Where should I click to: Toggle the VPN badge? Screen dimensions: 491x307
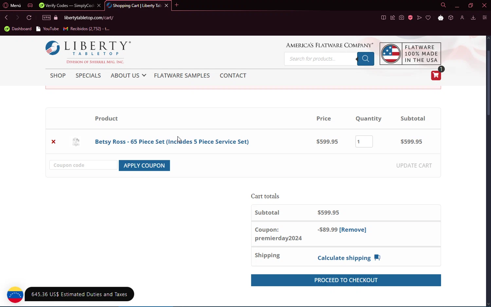(x=46, y=18)
